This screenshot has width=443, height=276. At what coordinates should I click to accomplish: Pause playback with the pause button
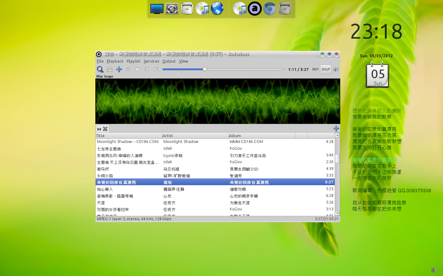[x=128, y=69]
